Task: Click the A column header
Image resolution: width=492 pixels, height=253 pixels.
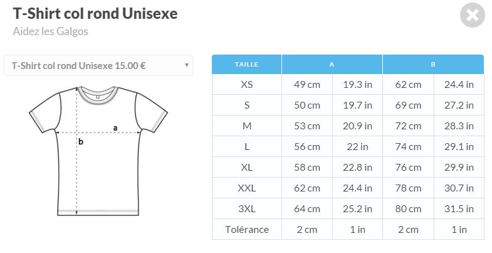Action: tap(332, 65)
